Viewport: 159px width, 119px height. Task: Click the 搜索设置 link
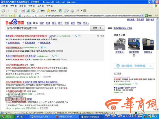131,20
